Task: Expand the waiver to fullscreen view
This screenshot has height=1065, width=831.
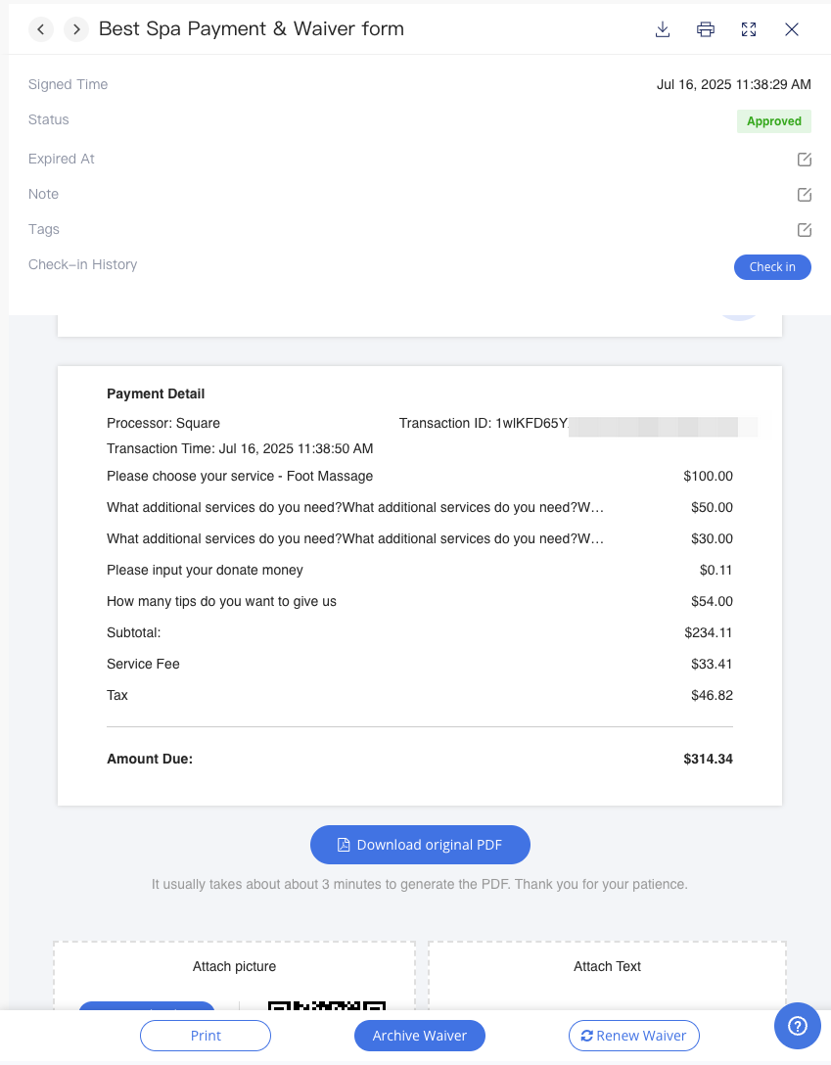Action: [x=749, y=29]
